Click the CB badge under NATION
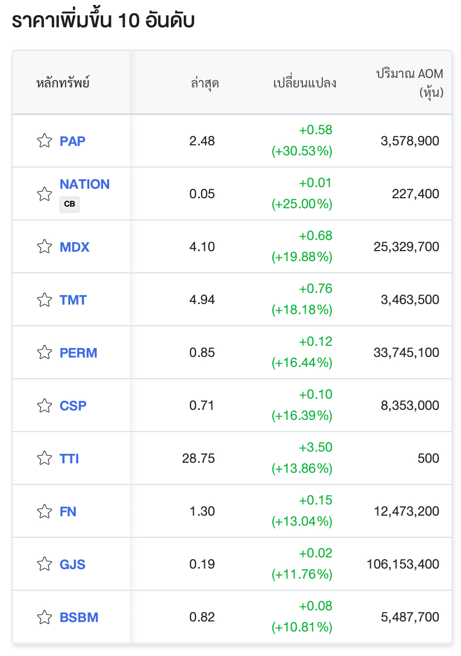Viewport: 461px width, 656px height. click(70, 204)
